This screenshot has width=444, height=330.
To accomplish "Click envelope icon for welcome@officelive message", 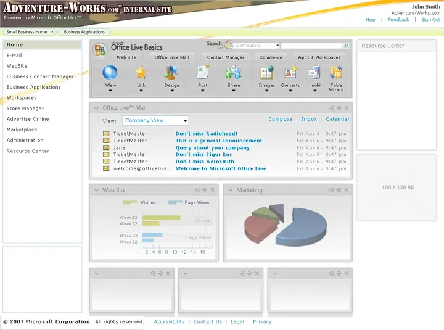I will [x=106, y=168].
